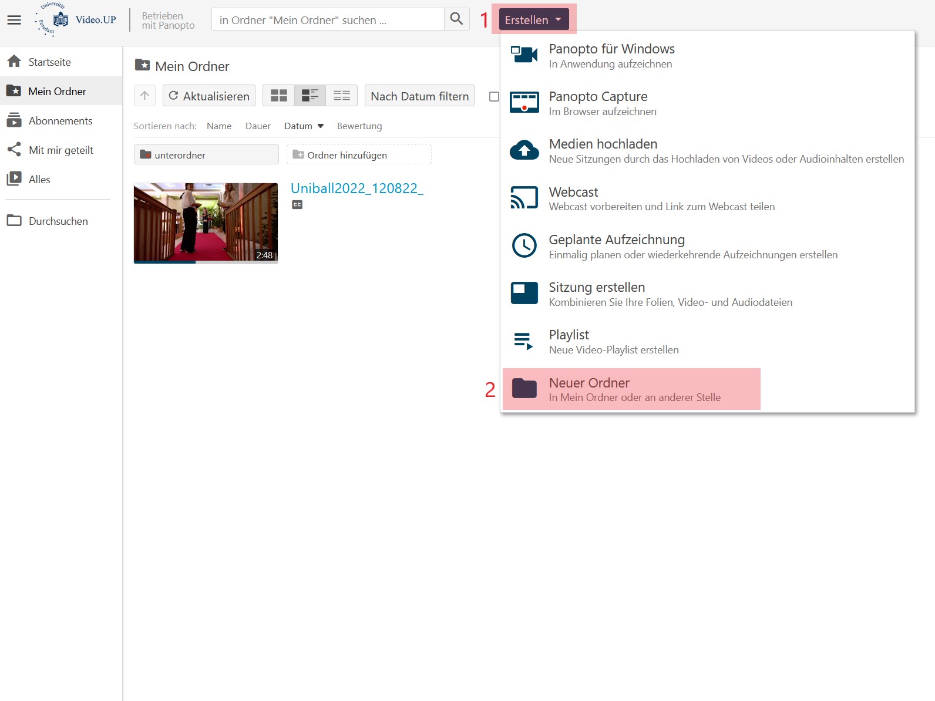Click the folder search input field
Screen dimensions: 935x701
coord(328,20)
